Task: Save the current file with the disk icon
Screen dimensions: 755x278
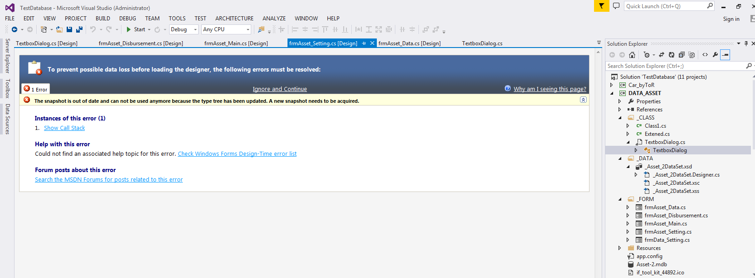Action: click(69, 29)
